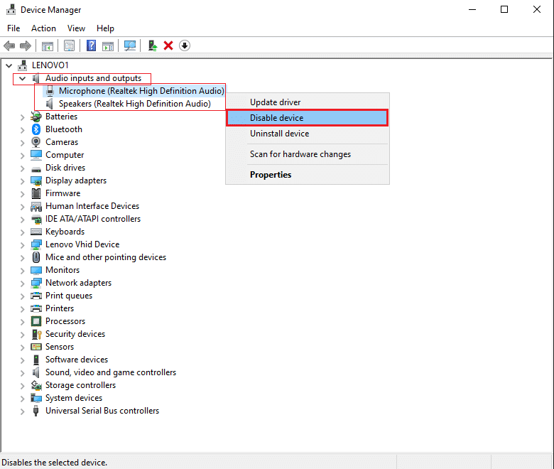Click the Update device driver toolbar icon

[152, 45]
